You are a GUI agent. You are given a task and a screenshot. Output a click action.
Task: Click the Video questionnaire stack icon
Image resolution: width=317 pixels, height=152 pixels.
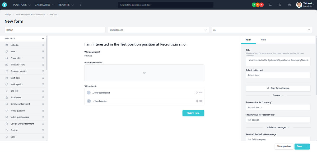pyautogui.click(x=7, y=117)
